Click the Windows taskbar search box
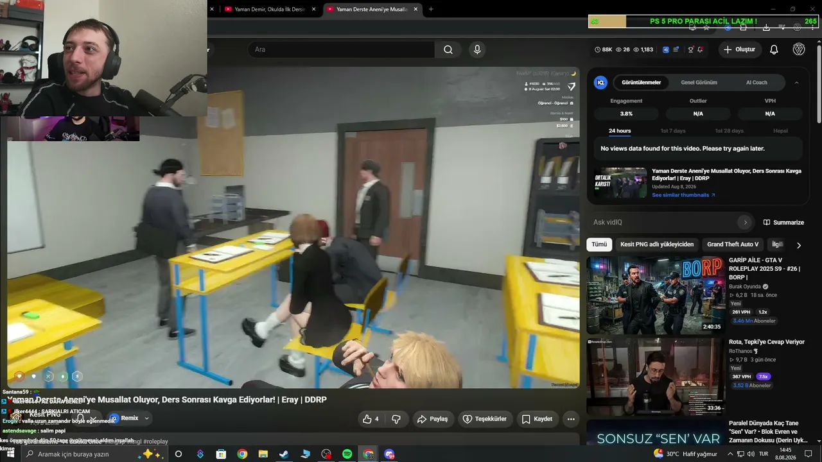Viewport: 822px width, 462px height. [94, 454]
